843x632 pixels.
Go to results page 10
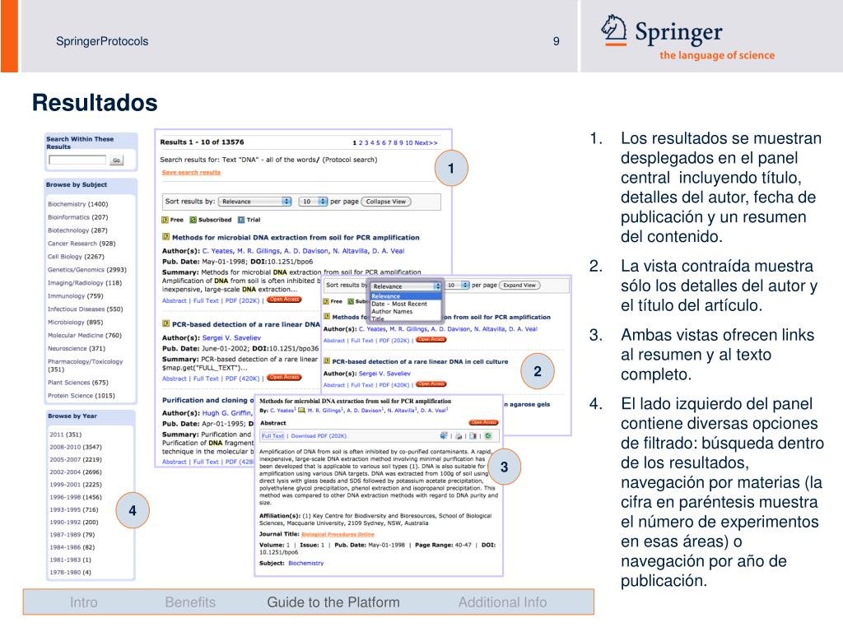tap(408, 143)
